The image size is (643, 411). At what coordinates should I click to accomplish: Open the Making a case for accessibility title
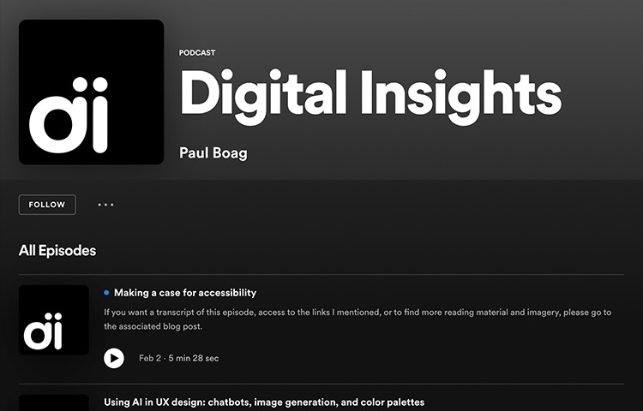pos(185,293)
